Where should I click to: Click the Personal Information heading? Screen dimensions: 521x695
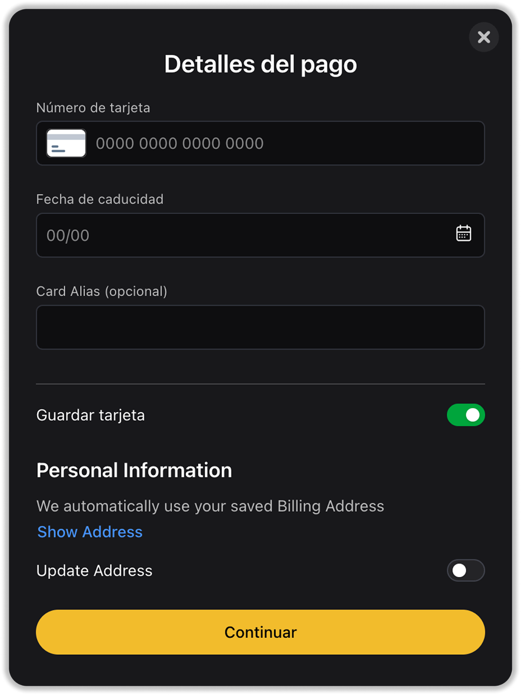[134, 470]
